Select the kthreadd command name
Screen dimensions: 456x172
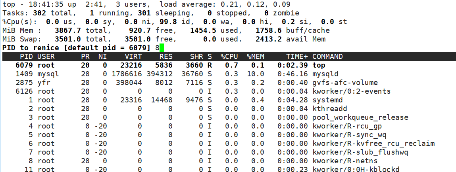(329, 109)
